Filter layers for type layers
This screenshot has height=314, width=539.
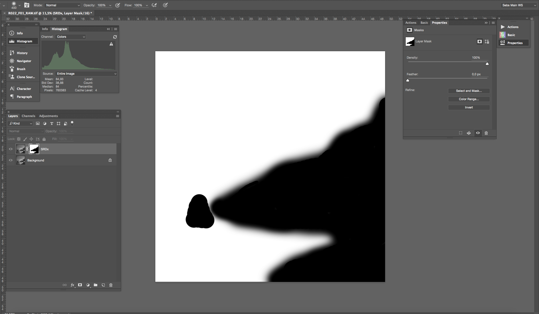pyautogui.click(x=52, y=124)
